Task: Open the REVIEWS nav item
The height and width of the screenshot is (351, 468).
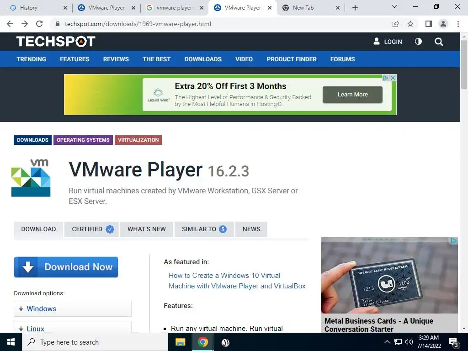Action: [x=116, y=59]
